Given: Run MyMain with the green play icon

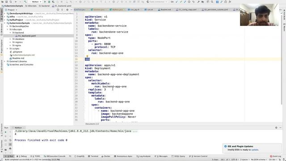Looking at the screenshot, I should [x=45, y=2].
